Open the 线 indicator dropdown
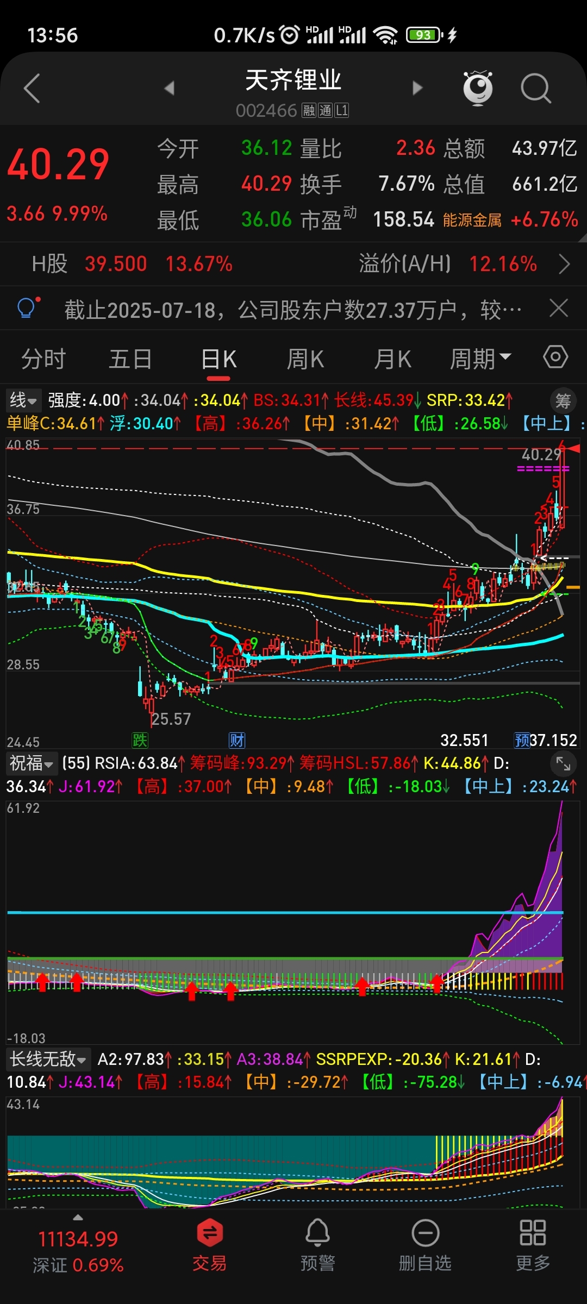587x1304 pixels. (x=24, y=400)
